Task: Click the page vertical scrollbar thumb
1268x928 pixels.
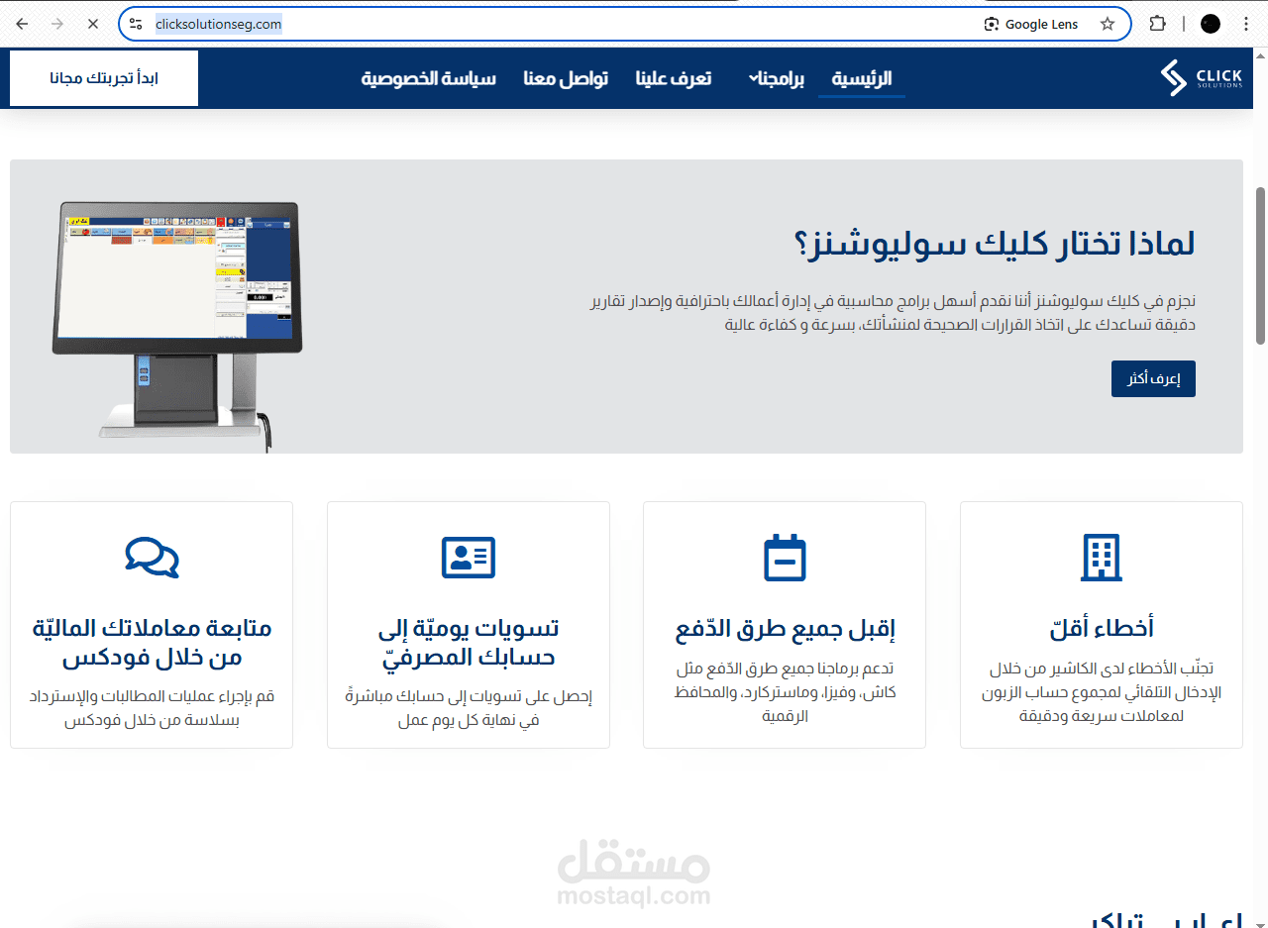Action: click(x=1261, y=265)
